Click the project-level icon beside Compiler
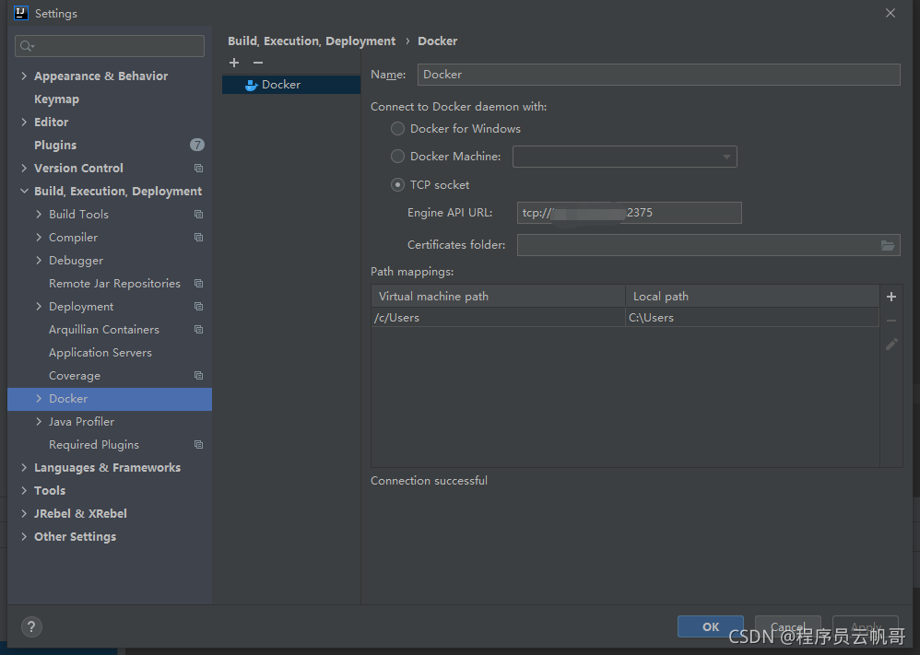920x655 pixels. pos(199,238)
